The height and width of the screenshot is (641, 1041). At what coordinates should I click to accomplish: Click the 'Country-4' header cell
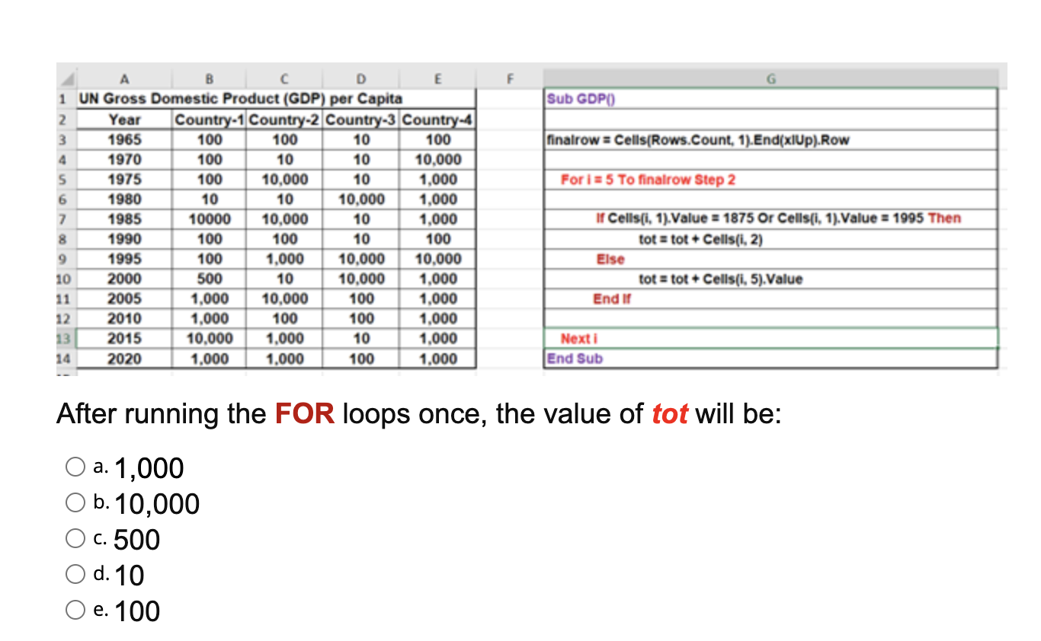[438, 120]
